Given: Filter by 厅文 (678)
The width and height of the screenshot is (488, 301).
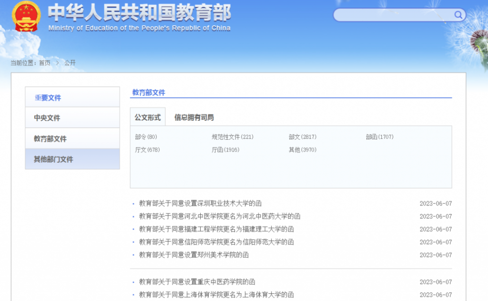Looking at the screenshot, I should [x=147, y=150].
